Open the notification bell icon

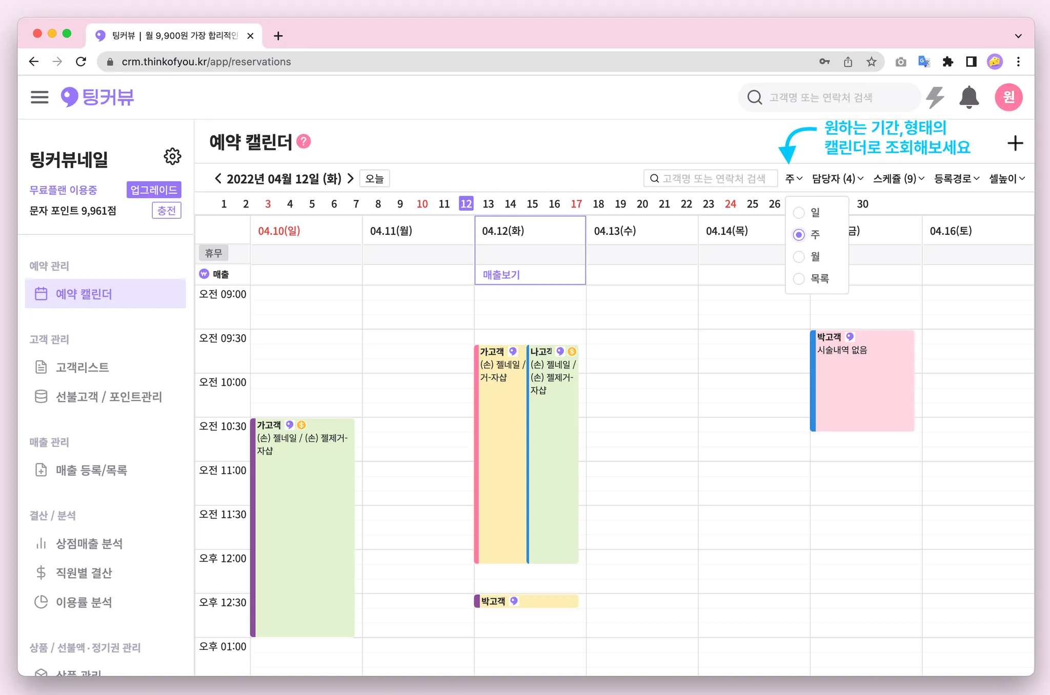click(968, 97)
